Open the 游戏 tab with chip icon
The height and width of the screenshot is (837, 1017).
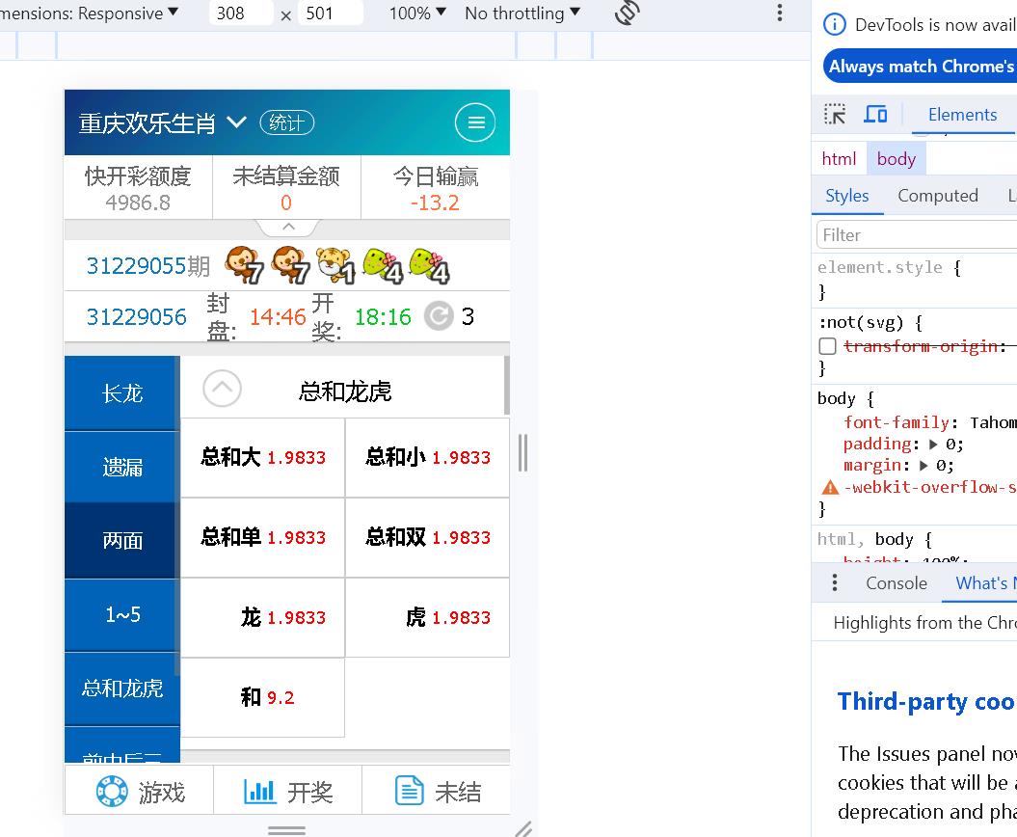point(139,791)
